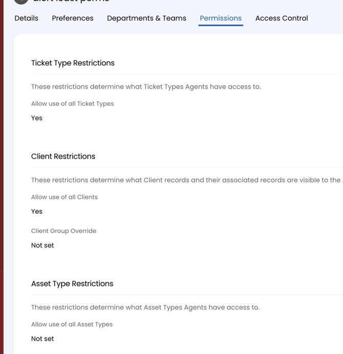
Task: Click the Ticket Types Agents access description
Action: click(146, 86)
